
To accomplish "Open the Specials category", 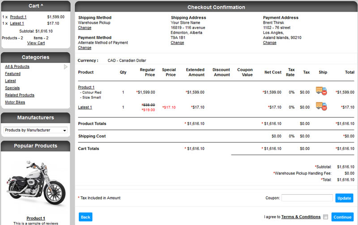I will [x=13, y=88].
